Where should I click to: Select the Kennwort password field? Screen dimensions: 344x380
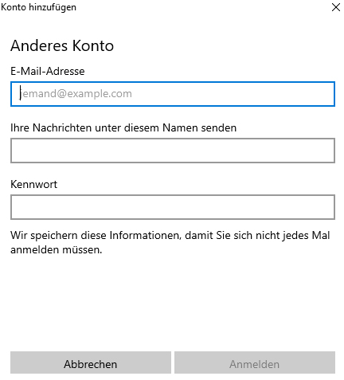click(x=173, y=207)
